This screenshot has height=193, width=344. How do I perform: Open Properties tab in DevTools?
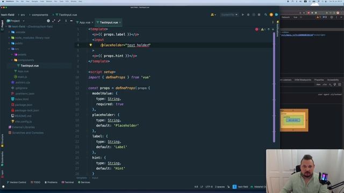pos(319,80)
